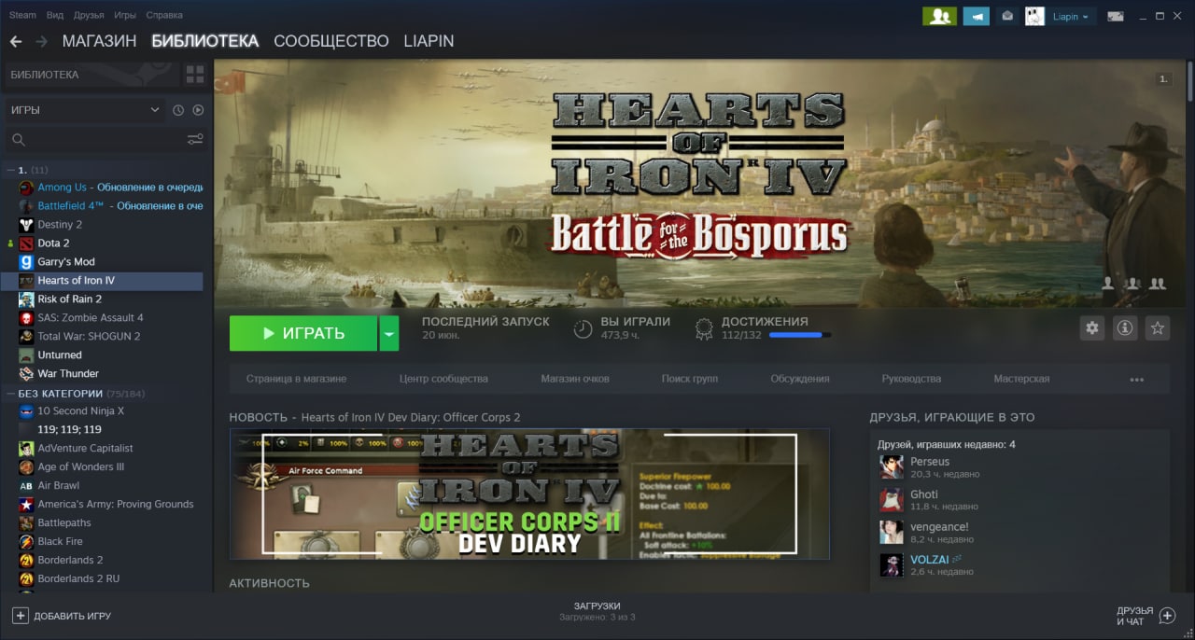Open Friends and Chat plus icon

(1167, 616)
